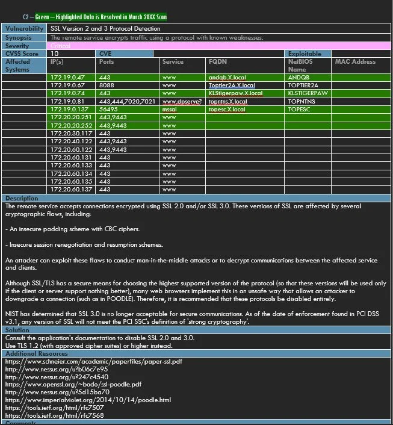Click the IP cell 172.20.20.252
Image resolution: width=393 pixels, height=425 pixels.
coord(71,126)
